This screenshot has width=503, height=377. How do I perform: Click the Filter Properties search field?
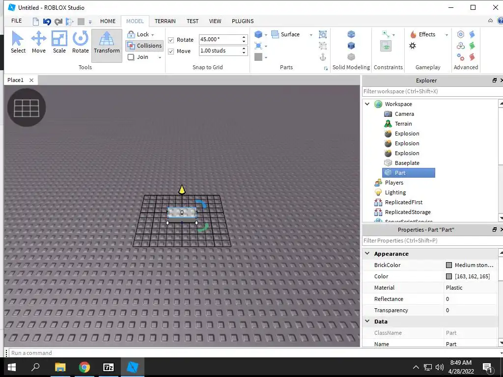click(x=431, y=241)
